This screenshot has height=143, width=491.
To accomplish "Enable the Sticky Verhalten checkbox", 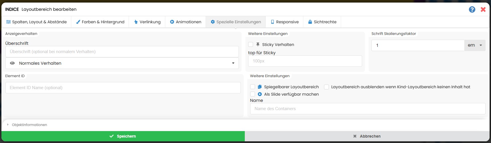I will pos(250,45).
